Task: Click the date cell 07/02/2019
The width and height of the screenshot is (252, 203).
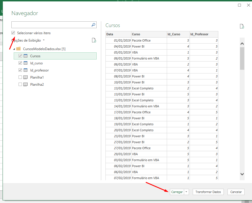Action: 119,178
